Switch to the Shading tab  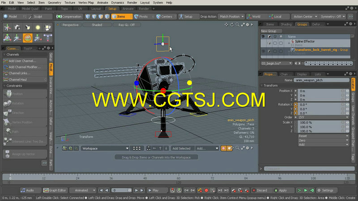(x=286, y=25)
